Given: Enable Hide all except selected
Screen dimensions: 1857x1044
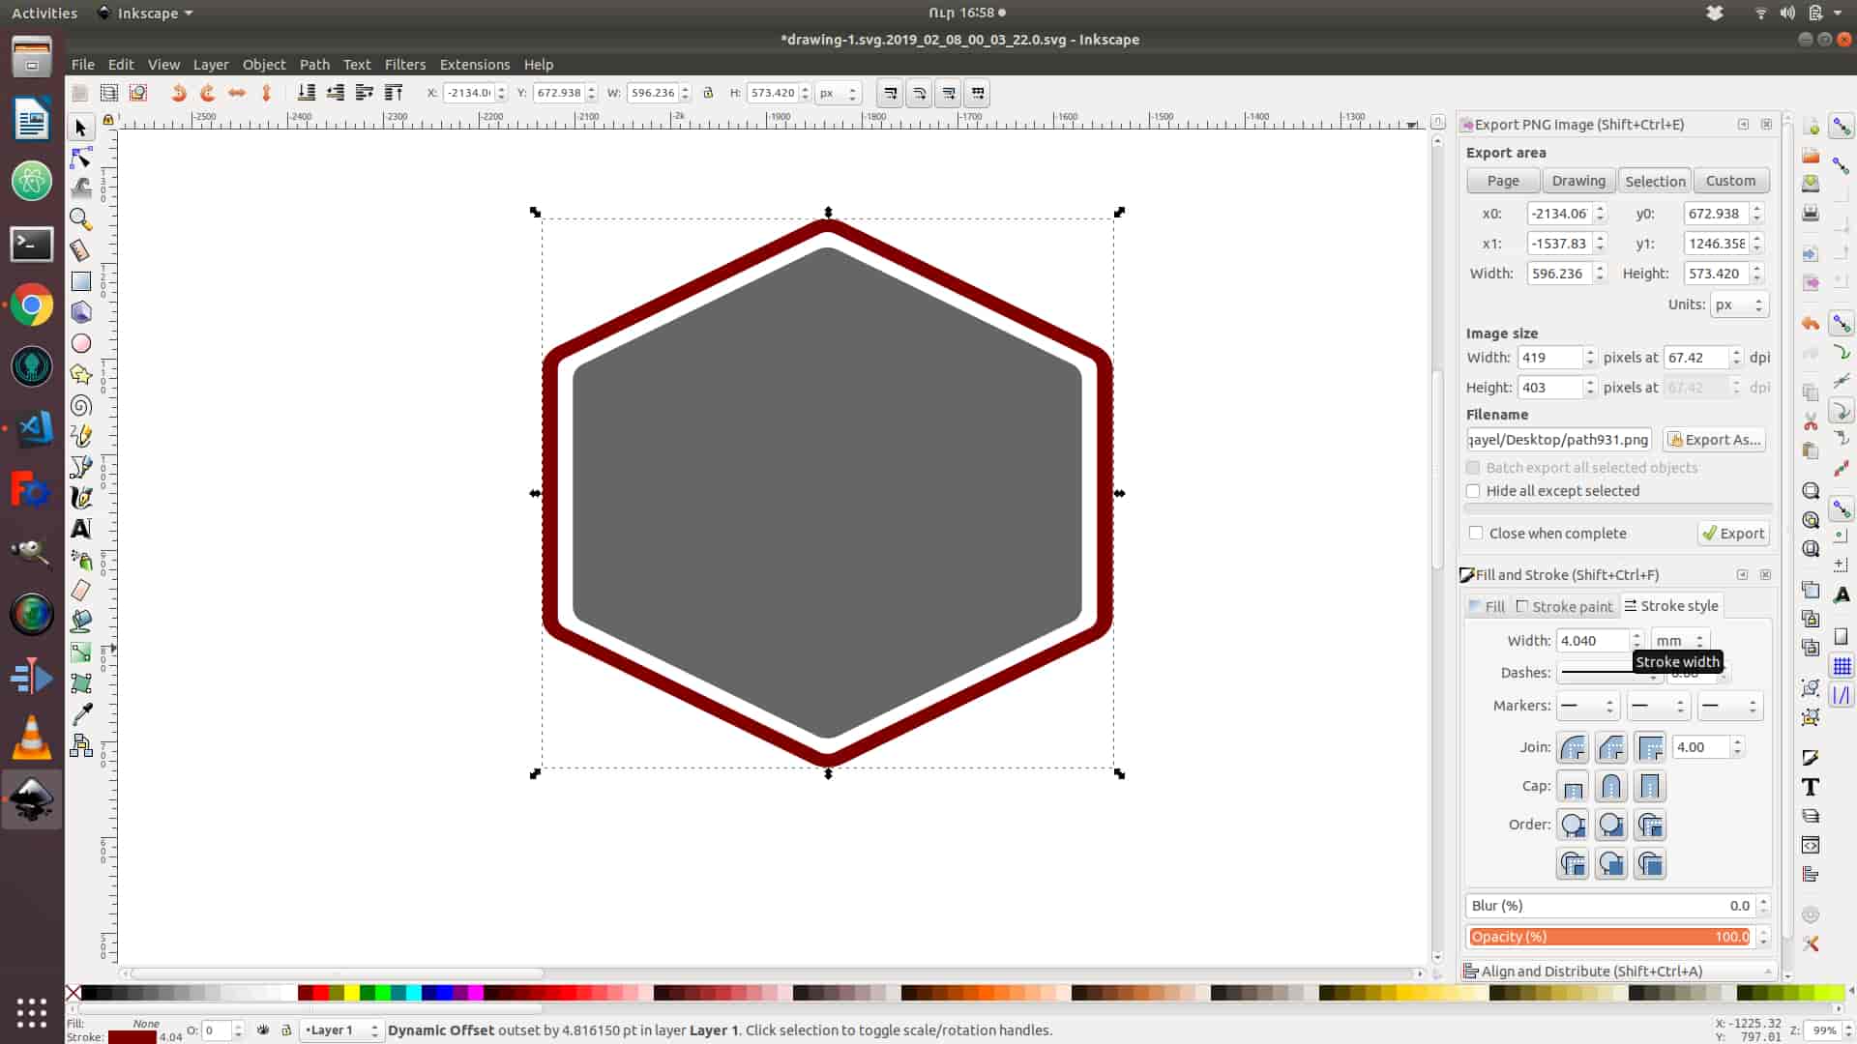Looking at the screenshot, I should (1474, 491).
